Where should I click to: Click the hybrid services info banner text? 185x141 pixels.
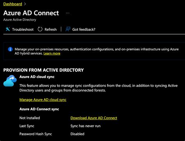(x=96, y=51)
